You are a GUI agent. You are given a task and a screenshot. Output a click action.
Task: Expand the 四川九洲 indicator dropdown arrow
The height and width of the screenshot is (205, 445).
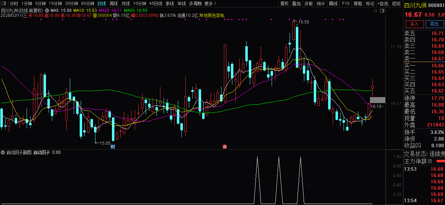(x=47, y=11)
